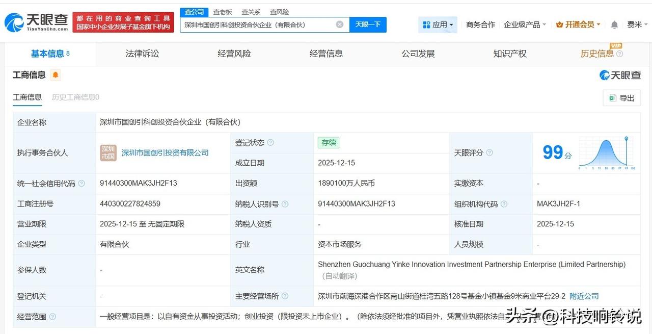Image resolution: width=652 pixels, height=334 pixels.
Task: Select the 1890100万人民币 capital value
Action: [x=346, y=183]
